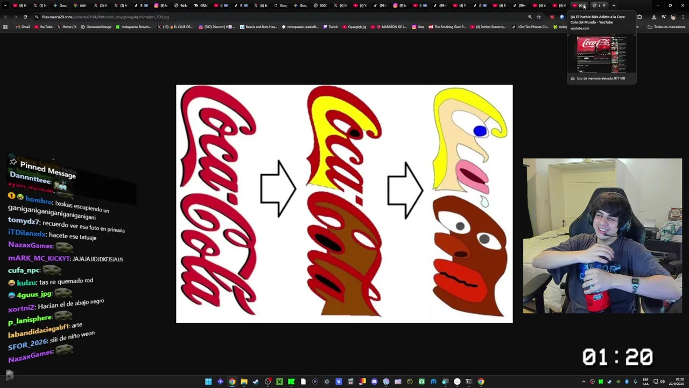Click the zoom magnifier in the address bar
The height and width of the screenshot is (388, 689).
[530, 17]
